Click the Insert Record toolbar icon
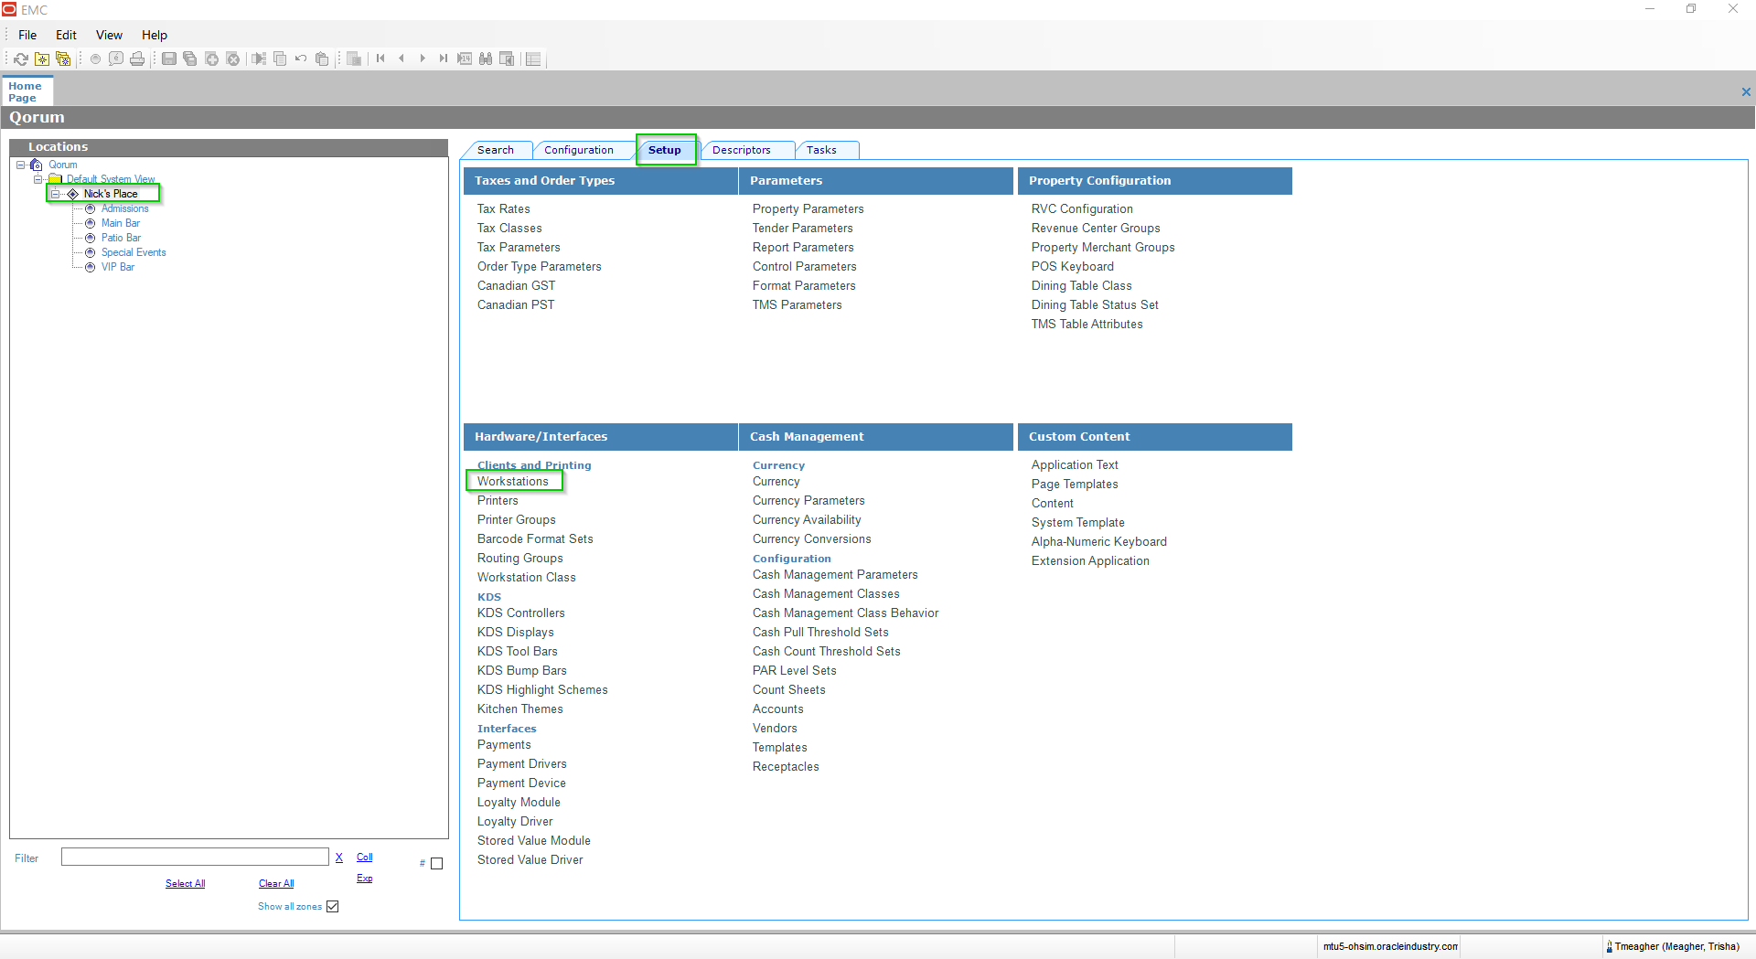Screen dimensions: 1756x959 pos(211,59)
